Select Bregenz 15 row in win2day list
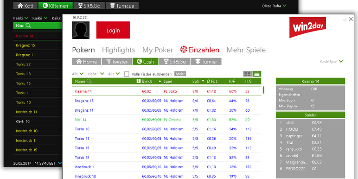 tap(166, 101)
